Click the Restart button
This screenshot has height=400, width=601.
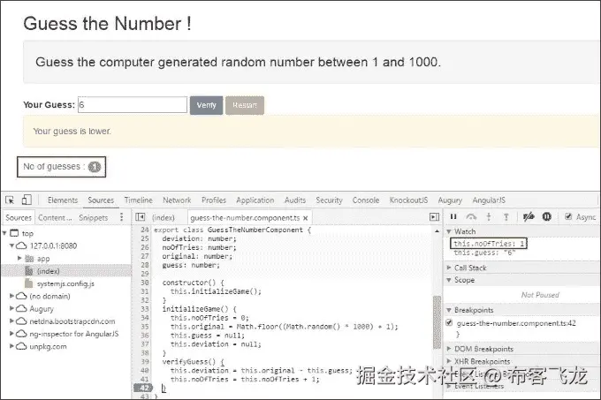(x=245, y=105)
